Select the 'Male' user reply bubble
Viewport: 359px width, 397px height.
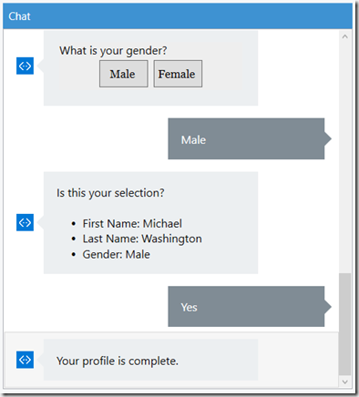pyautogui.click(x=246, y=138)
